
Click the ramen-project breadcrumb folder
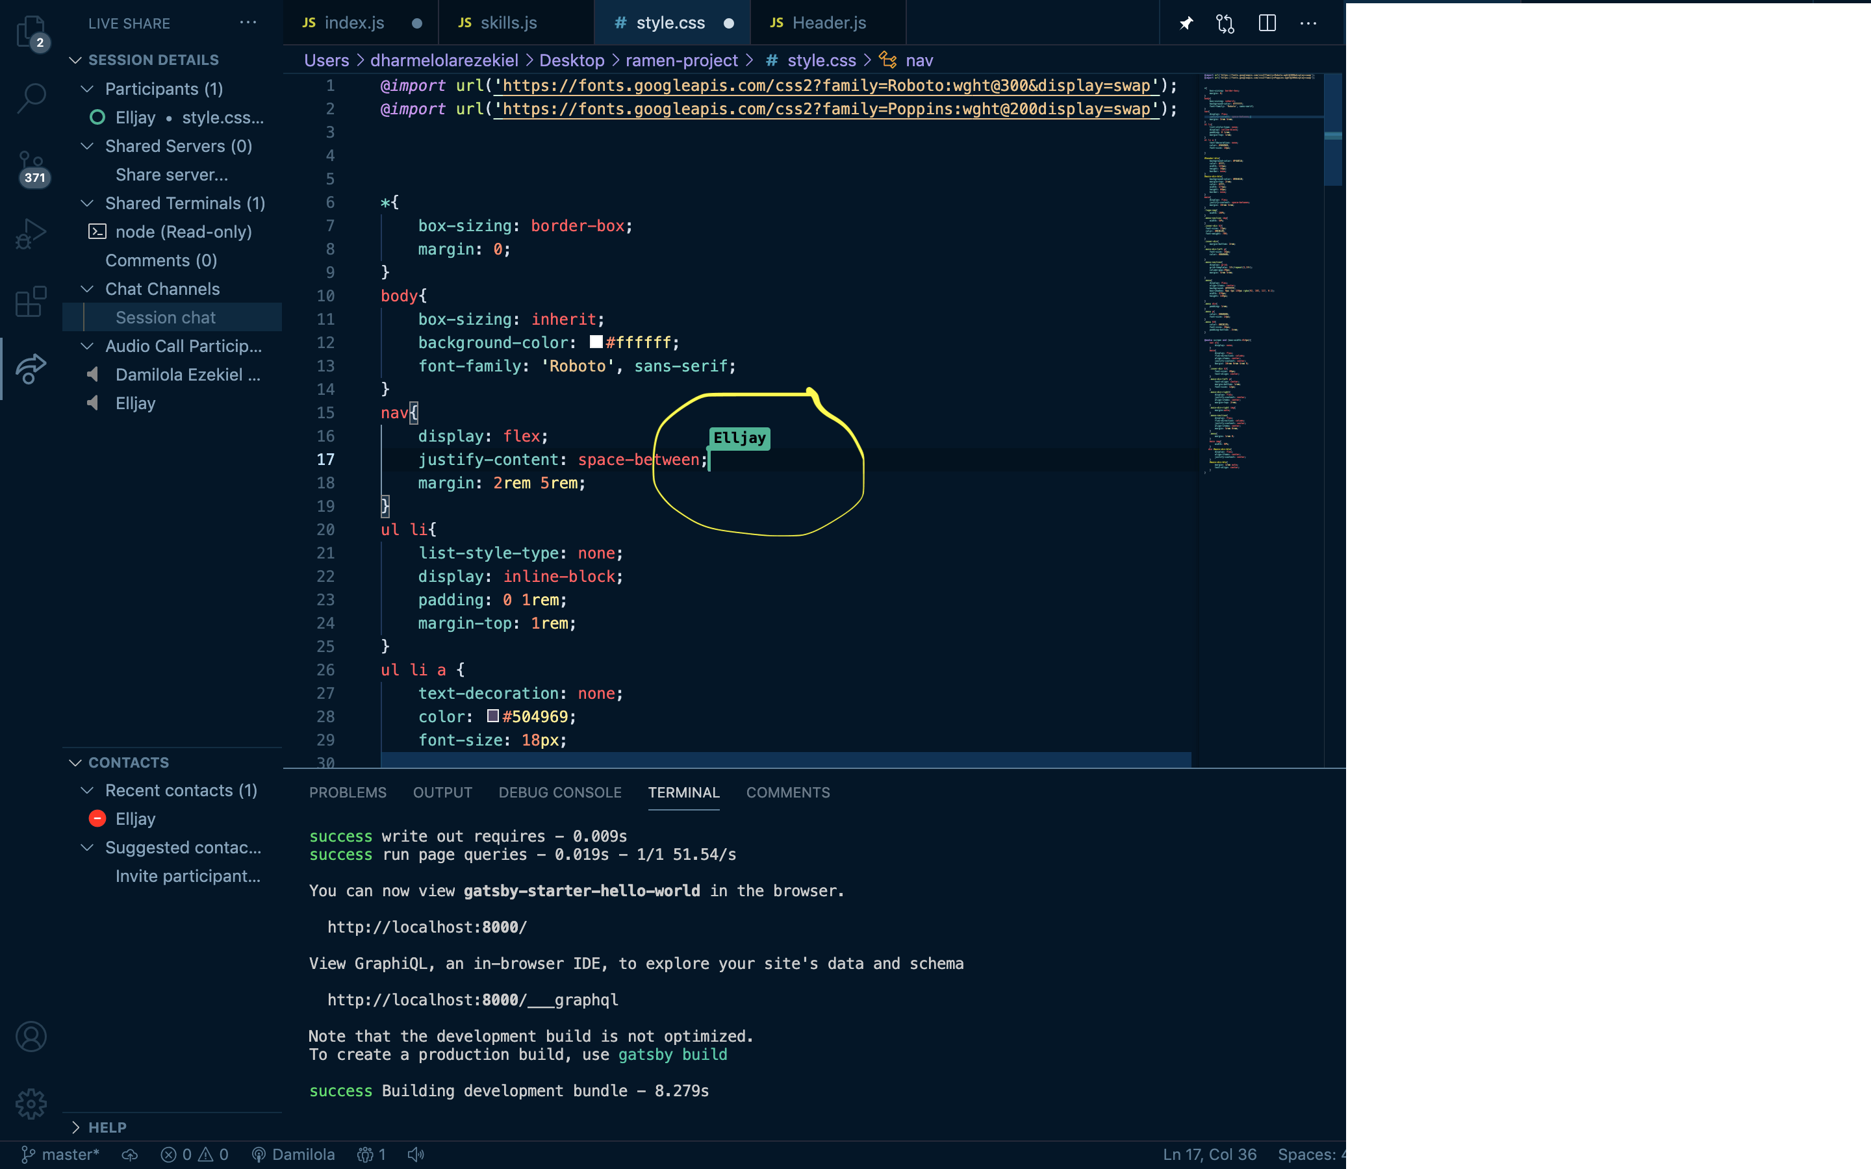click(x=681, y=60)
